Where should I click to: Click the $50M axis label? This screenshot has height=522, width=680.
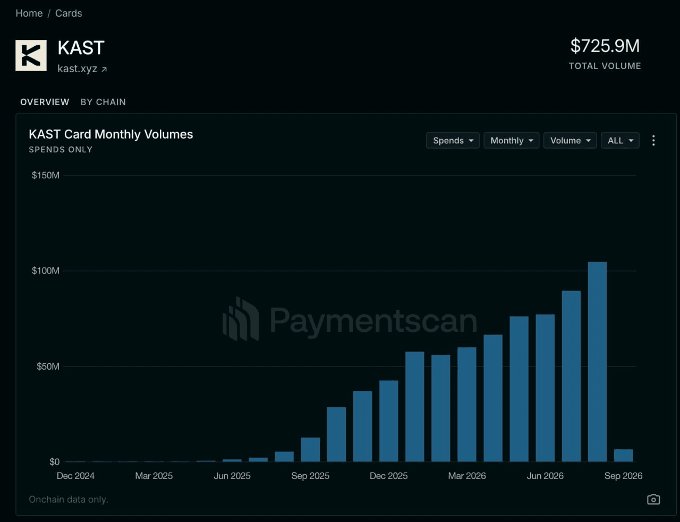(48, 366)
